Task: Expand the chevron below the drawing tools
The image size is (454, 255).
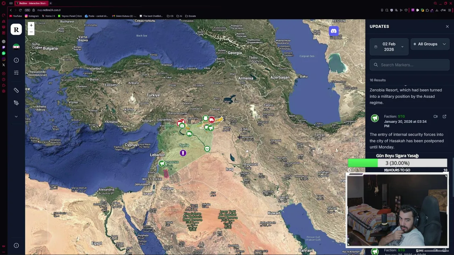Action: [16, 116]
